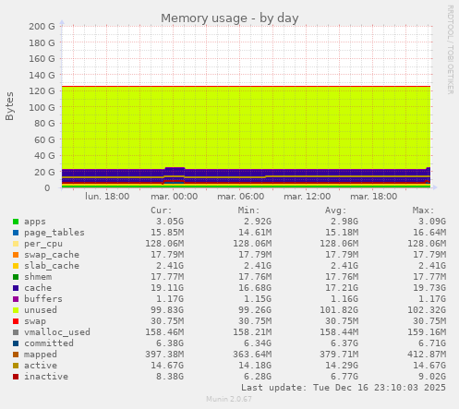
Task: Click the pale yellow per_cpu legend swatch
Action: click(16, 244)
